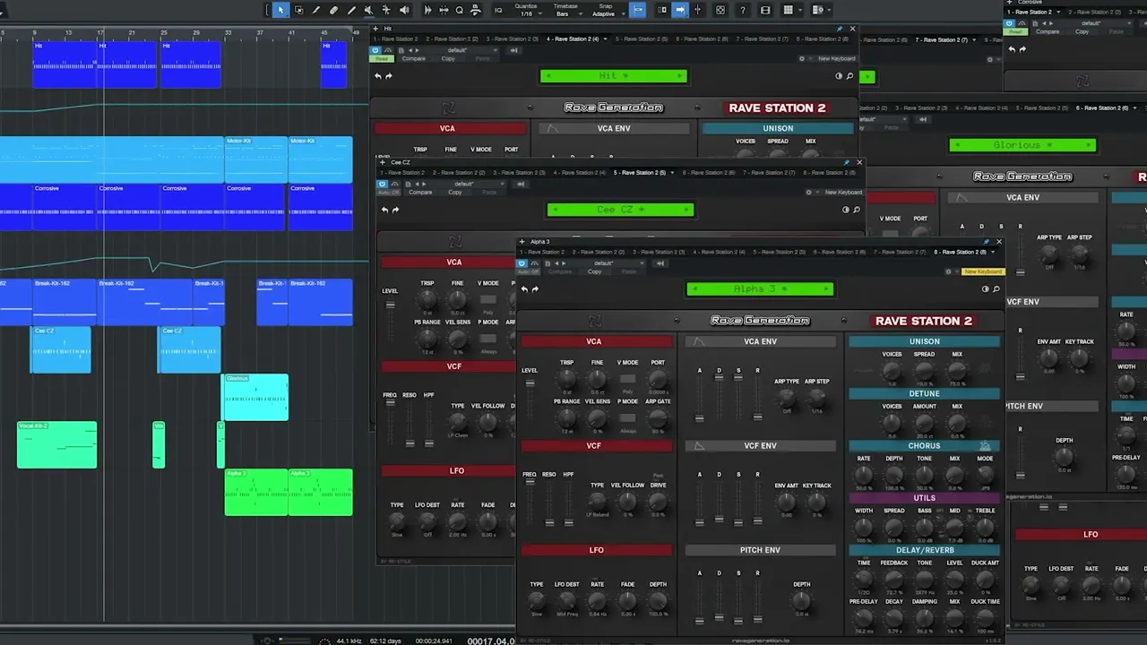Open dropdown arrow beside the grid toolbar icon
Viewport: 1147px width, 645px height.
[800, 10]
